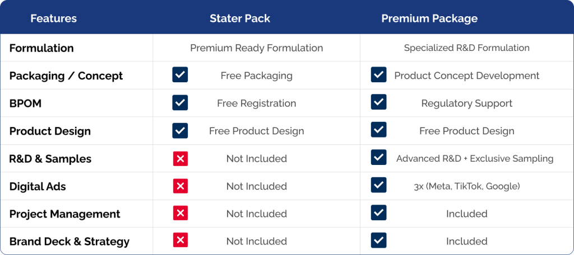Select the Premium Package column header
The image size is (574, 255).
(x=429, y=18)
